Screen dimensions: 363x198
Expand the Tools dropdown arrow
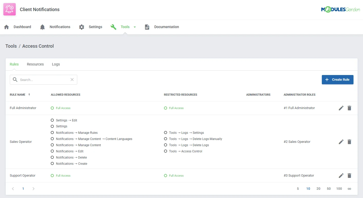pos(135,27)
